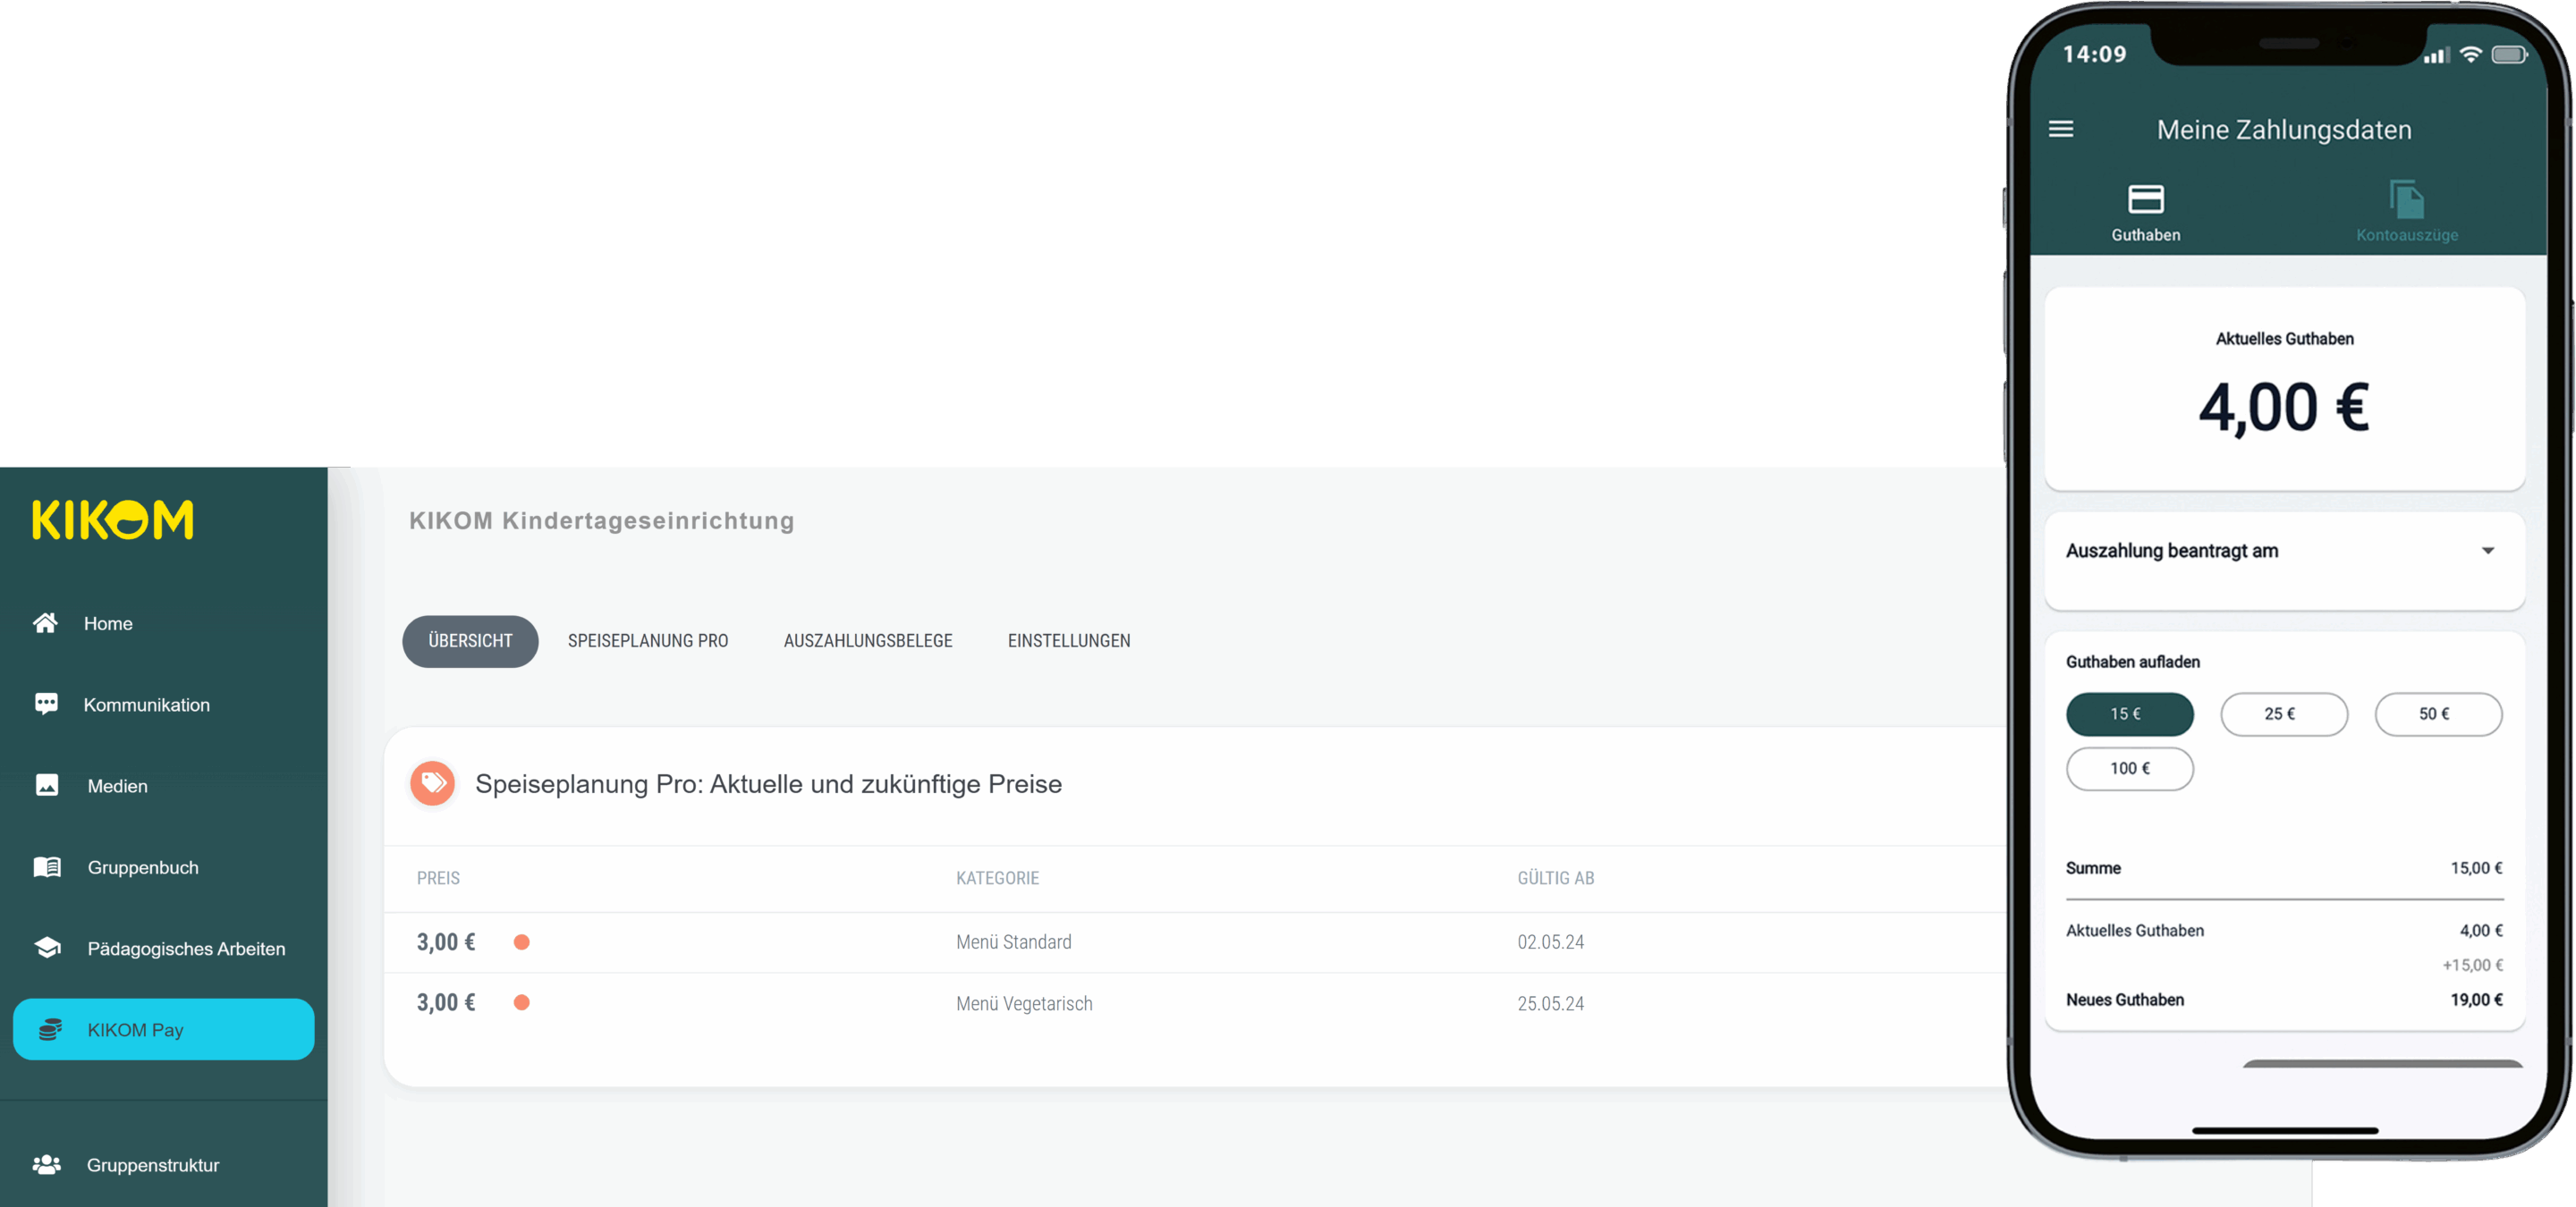
Task: Select the 15 € top-up amount
Action: 2129,713
